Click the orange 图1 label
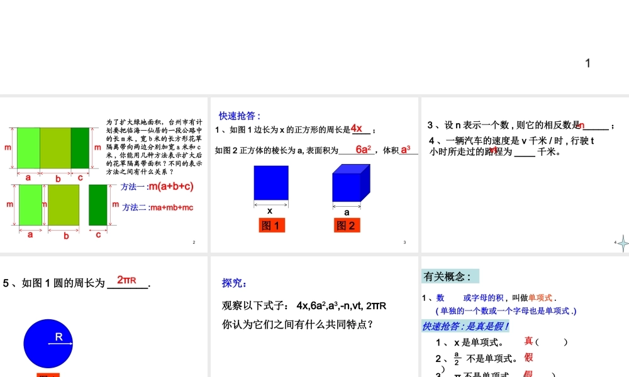The image size is (629, 377). click(271, 225)
